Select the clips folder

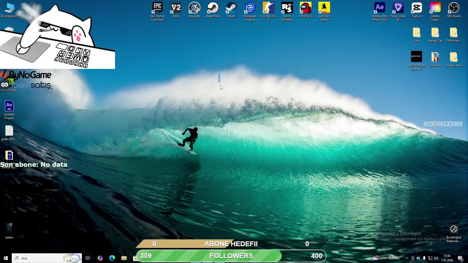click(417, 35)
